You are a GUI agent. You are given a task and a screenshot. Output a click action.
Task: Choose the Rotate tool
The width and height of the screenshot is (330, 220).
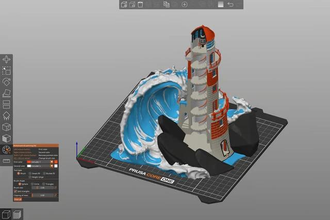click(7, 82)
